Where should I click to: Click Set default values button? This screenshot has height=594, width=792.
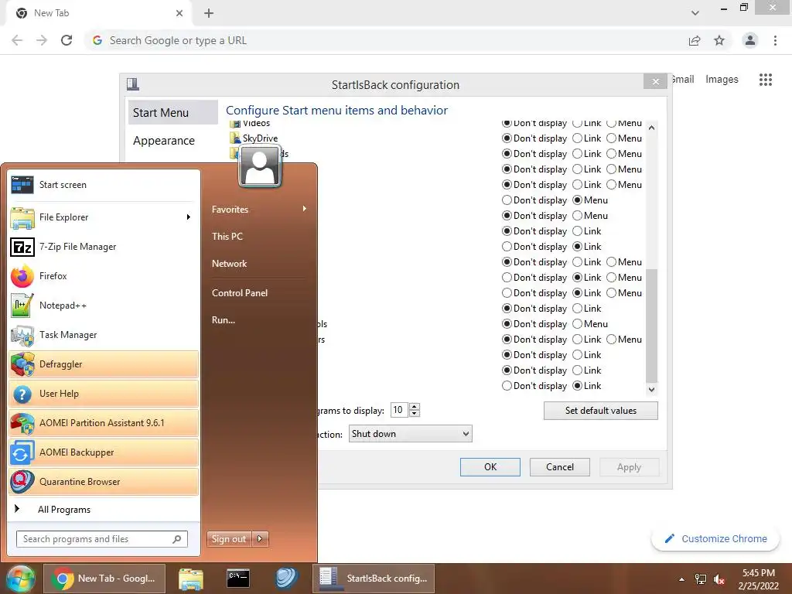(x=600, y=411)
